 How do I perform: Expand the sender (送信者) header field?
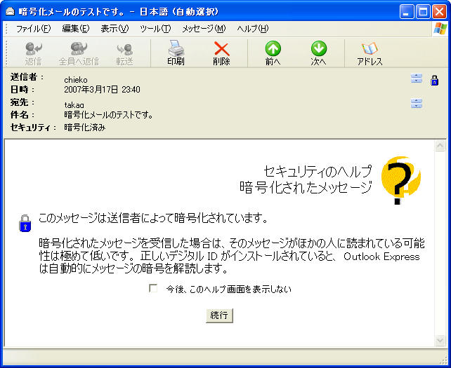coord(417,79)
